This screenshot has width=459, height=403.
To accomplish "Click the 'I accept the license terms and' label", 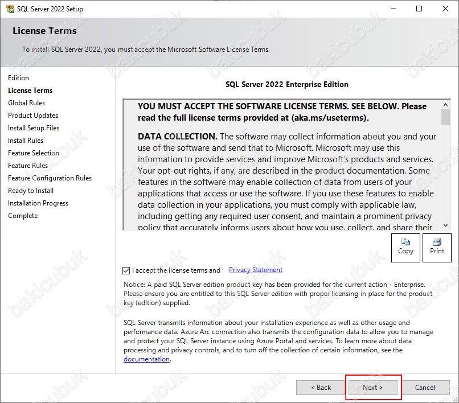I will pos(176,270).
